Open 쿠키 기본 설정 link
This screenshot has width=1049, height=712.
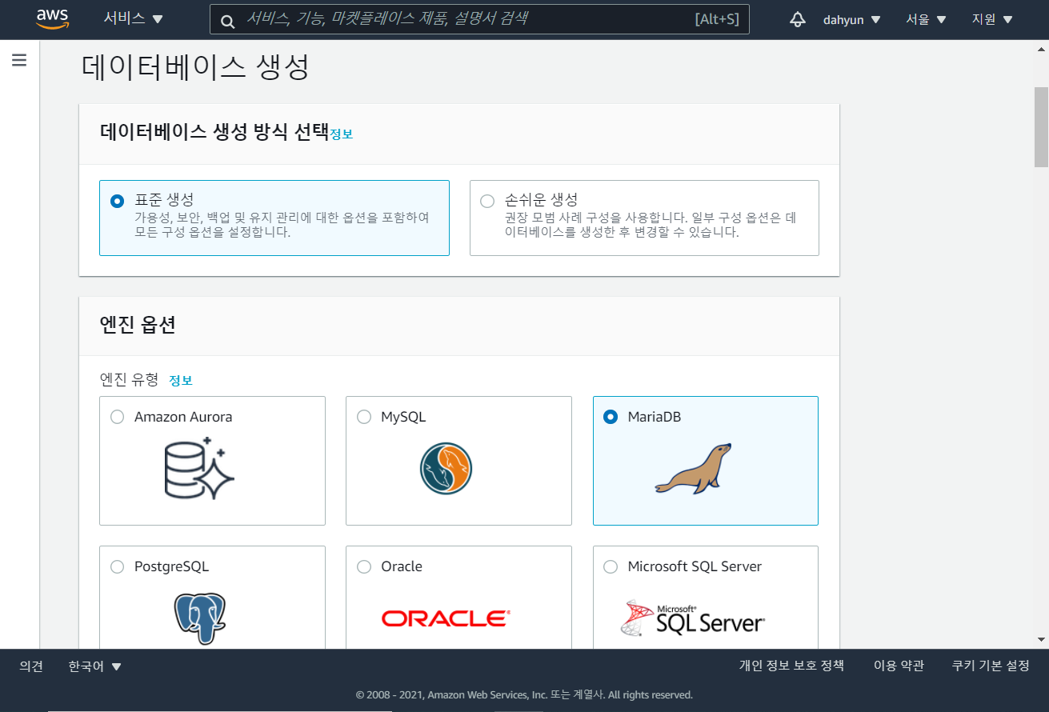pyautogui.click(x=991, y=666)
